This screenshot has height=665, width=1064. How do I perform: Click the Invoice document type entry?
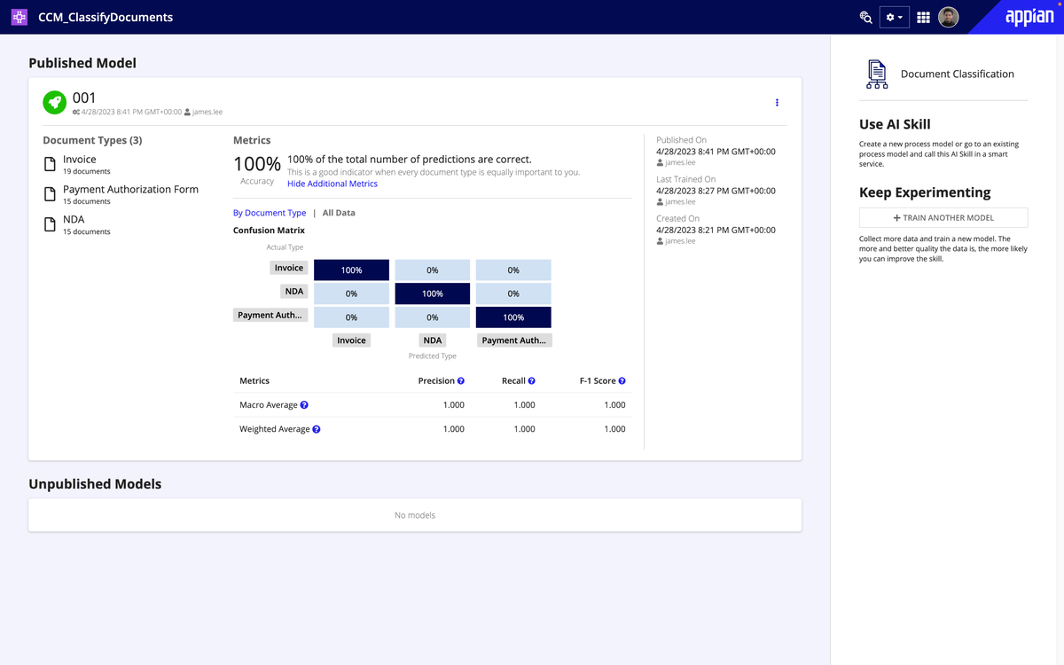tap(80, 160)
